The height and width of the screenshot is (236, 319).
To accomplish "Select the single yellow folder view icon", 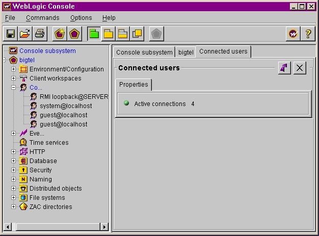I will (109, 34).
